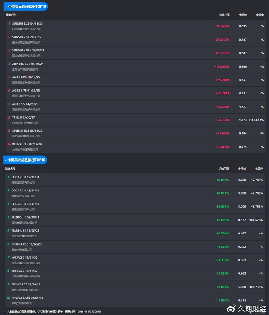
Task: Click 债券名称 header in gainers table
Action: [11, 15]
